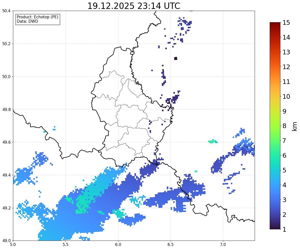Click the dark red top of the colorbar
Viewport: 300px width, 249px height.
pyautogui.click(x=275, y=24)
